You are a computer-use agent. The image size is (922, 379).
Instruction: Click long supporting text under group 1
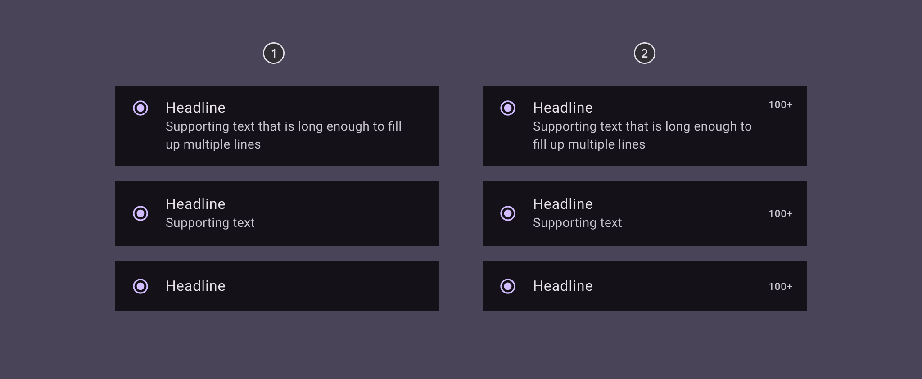283,135
